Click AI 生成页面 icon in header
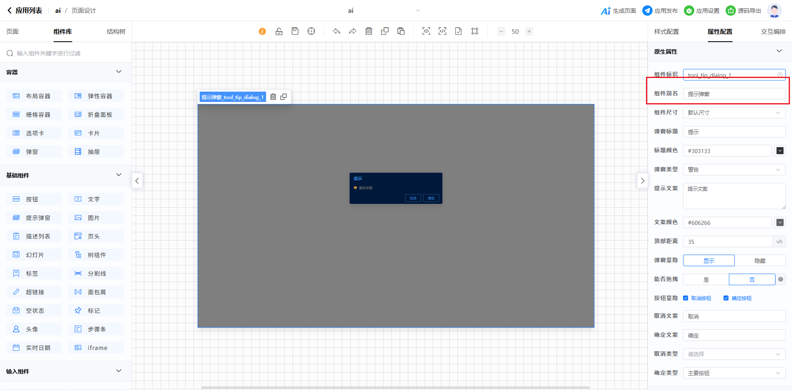 tap(606, 11)
